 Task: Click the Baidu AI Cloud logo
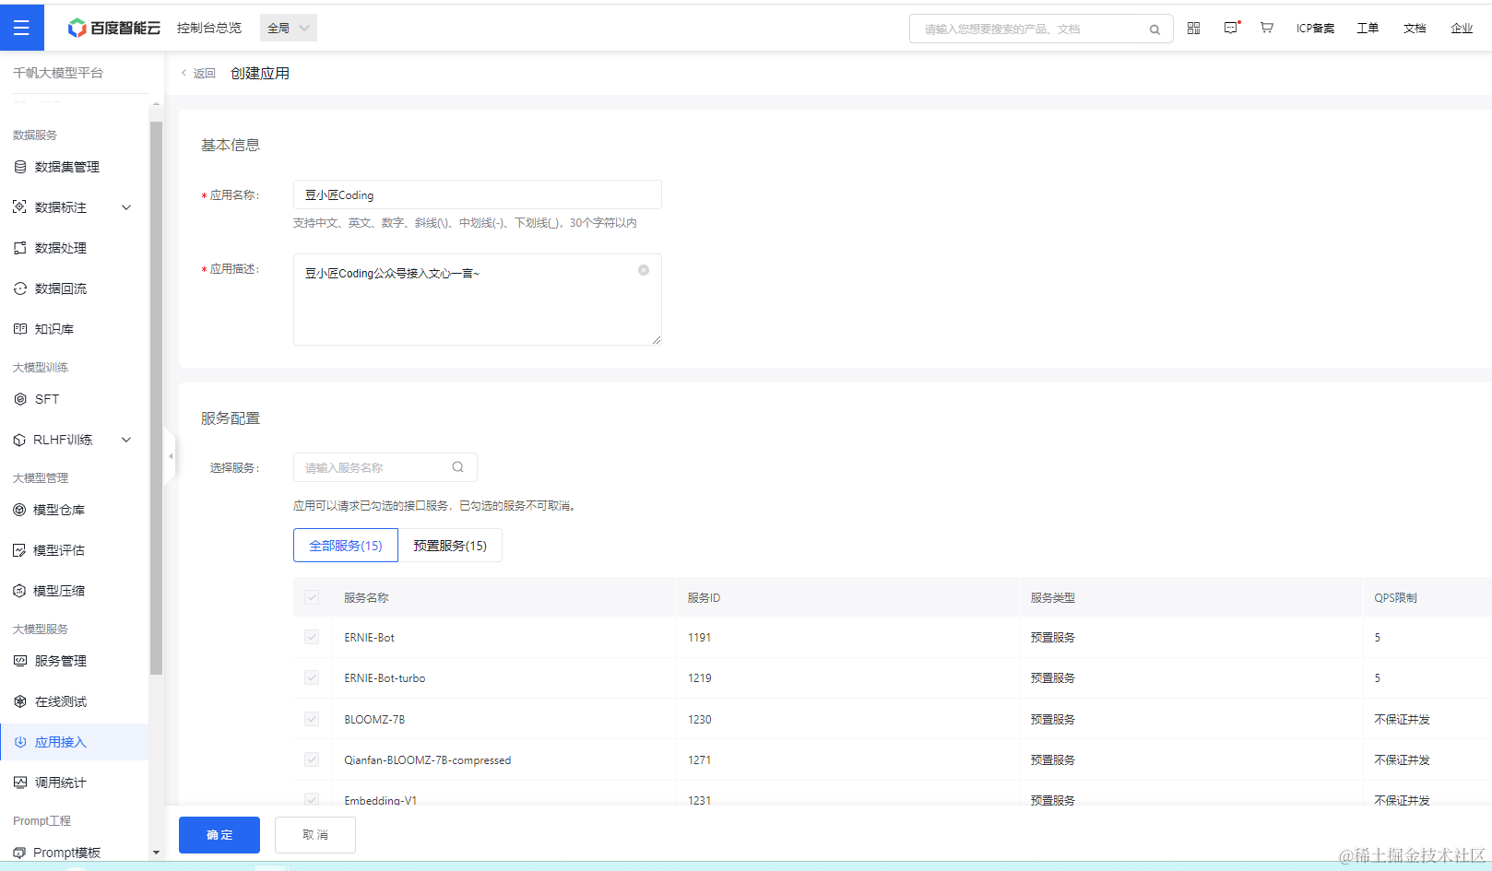tap(114, 28)
